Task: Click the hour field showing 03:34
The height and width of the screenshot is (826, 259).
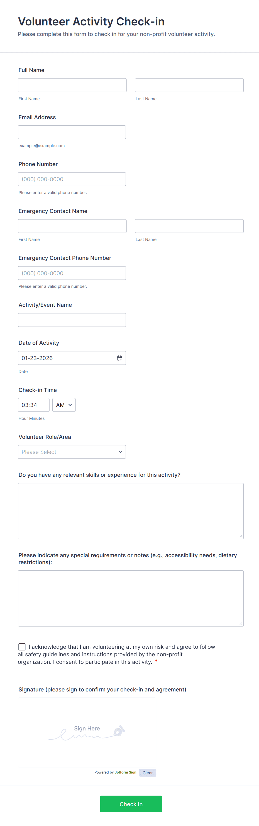Action: coord(34,405)
